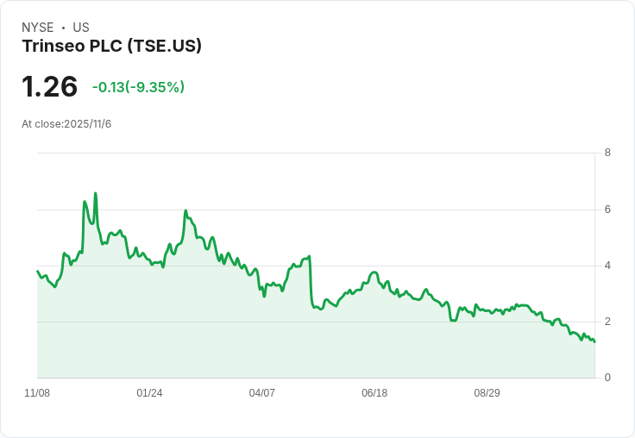Click the US market label
Image resolution: width=635 pixels, height=438 pixels.
81,28
